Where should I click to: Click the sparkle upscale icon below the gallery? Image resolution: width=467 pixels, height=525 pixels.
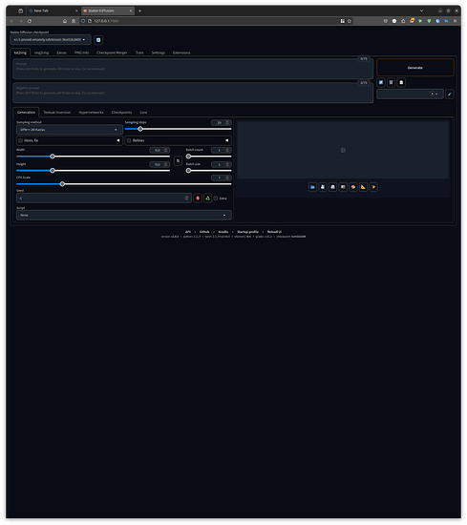point(373,187)
